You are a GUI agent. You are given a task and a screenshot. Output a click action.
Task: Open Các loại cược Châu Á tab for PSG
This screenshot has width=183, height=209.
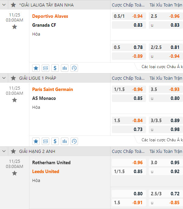pyautogui.click(x=162, y=140)
